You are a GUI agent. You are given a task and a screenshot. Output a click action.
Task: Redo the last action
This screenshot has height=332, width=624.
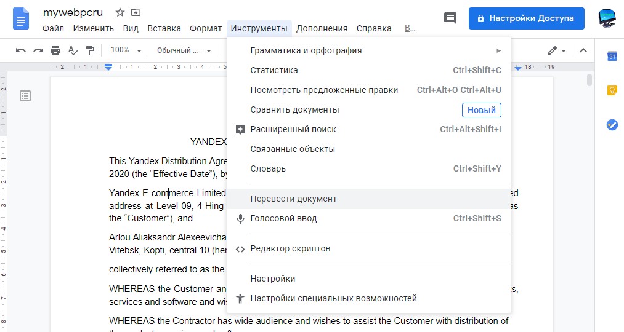[x=38, y=50]
